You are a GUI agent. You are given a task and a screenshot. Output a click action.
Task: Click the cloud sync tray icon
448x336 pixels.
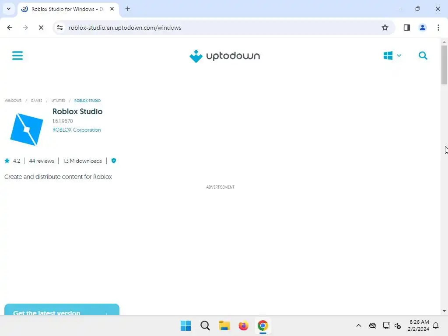point(373,325)
